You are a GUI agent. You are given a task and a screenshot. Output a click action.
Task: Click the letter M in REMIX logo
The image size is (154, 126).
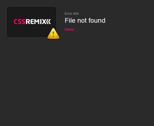coord(37,22)
